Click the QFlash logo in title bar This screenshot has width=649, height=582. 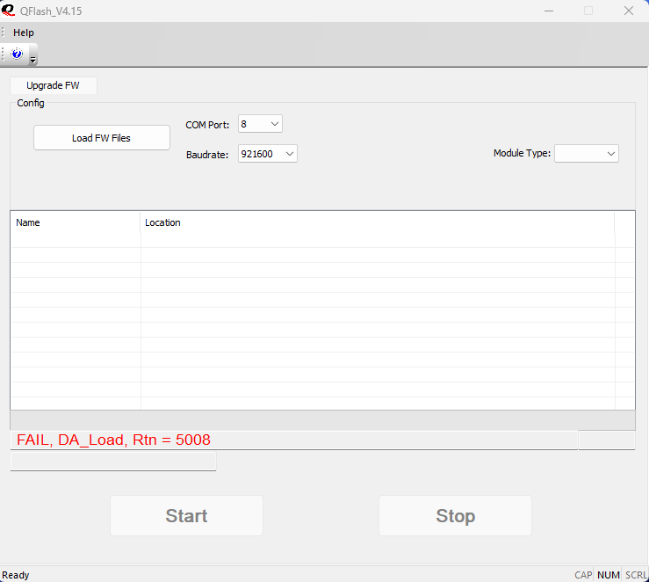point(9,11)
